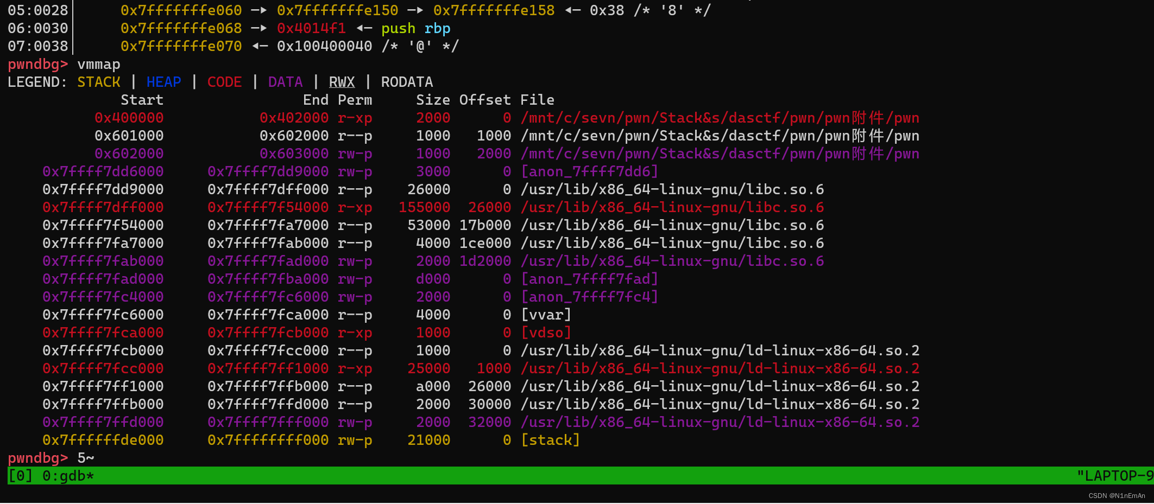Click ld-linux offset value 32000
The width and height of the screenshot is (1154, 504).
pyautogui.click(x=490, y=422)
